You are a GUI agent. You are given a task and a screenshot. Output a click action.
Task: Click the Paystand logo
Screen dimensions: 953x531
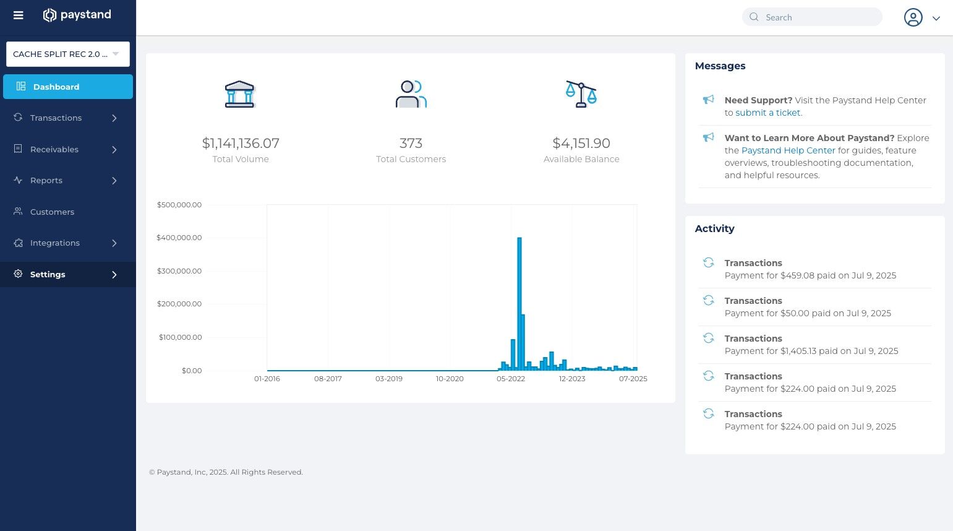point(77,15)
